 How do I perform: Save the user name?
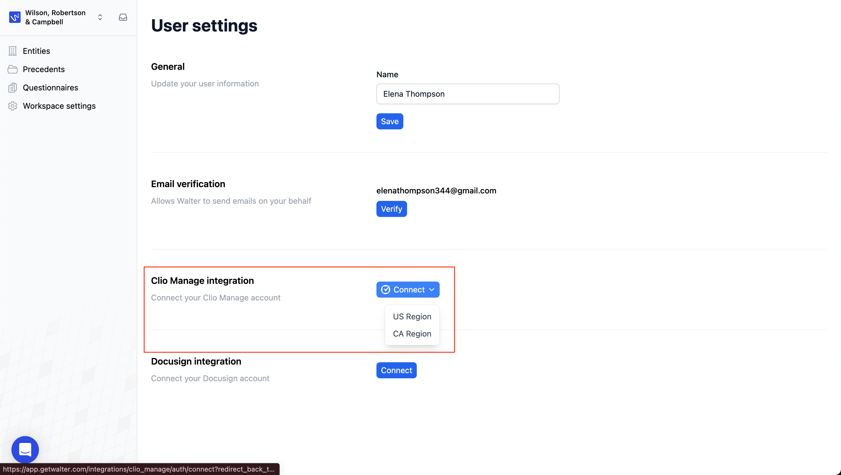pos(390,121)
